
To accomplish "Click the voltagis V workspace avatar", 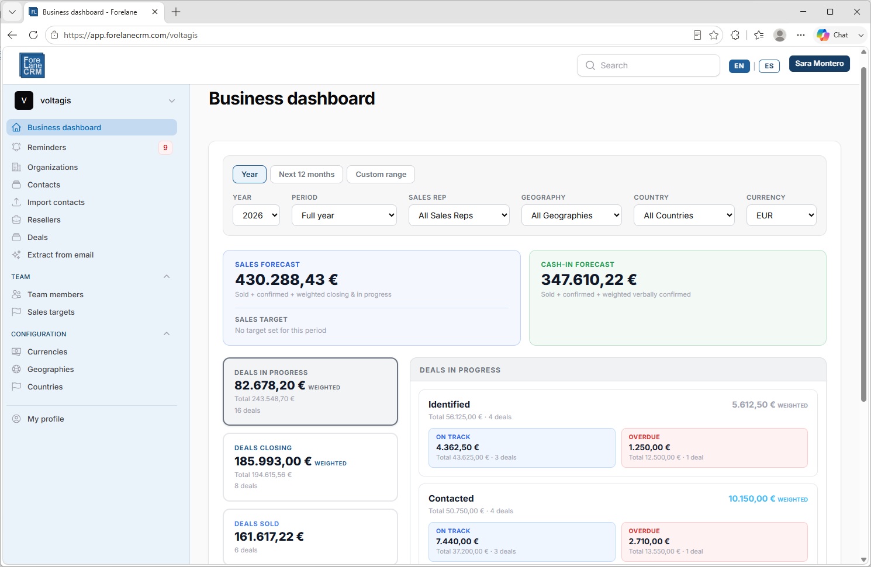I will [24, 100].
